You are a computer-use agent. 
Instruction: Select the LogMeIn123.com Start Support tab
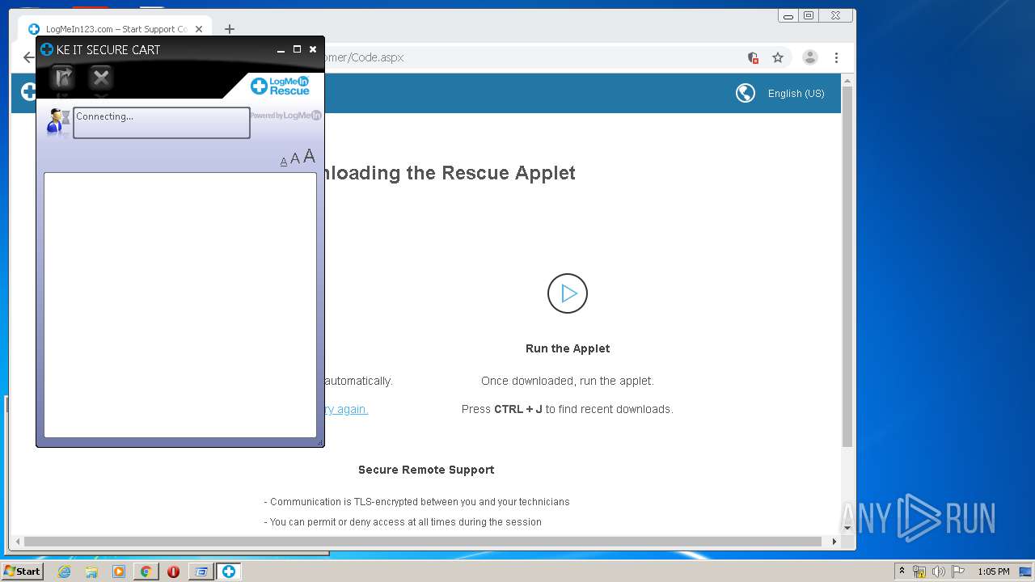coord(116,29)
